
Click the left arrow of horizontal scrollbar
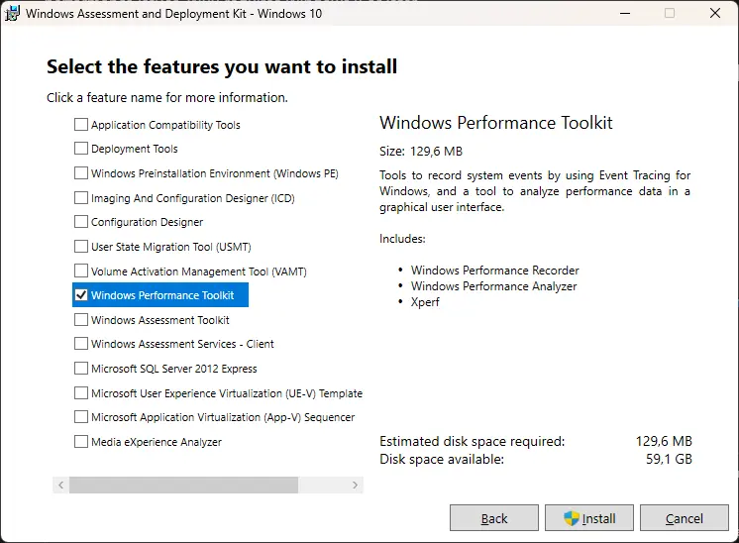point(60,485)
